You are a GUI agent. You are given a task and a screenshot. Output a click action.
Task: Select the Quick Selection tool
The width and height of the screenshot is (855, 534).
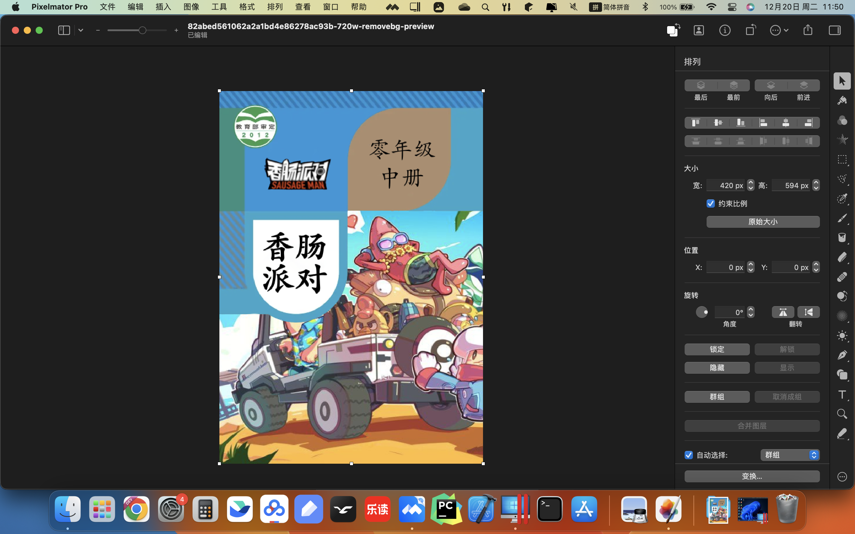pyautogui.click(x=842, y=179)
